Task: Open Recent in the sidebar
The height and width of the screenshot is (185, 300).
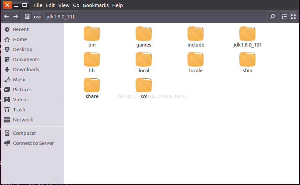Action: point(32,29)
